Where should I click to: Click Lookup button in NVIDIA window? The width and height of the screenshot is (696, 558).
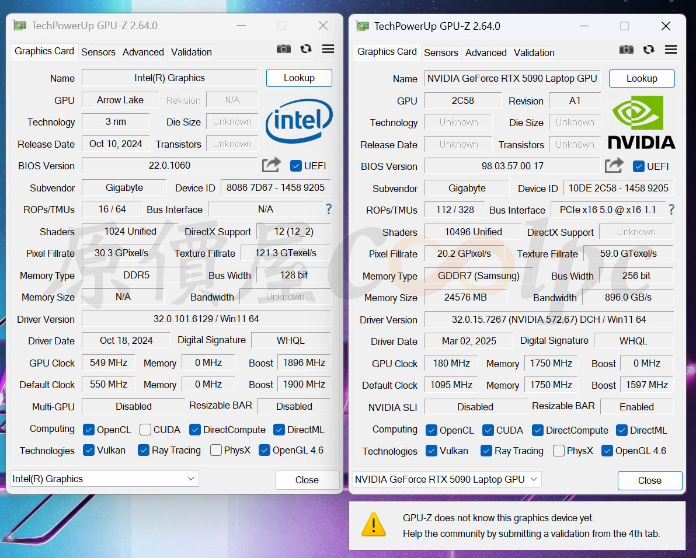coord(642,79)
